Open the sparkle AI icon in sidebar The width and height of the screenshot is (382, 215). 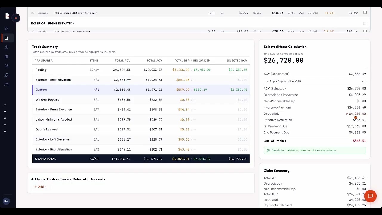(x=6, y=75)
